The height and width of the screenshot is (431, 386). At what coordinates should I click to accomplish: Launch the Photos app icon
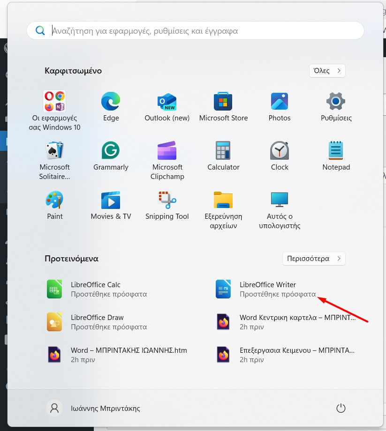coord(280,101)
